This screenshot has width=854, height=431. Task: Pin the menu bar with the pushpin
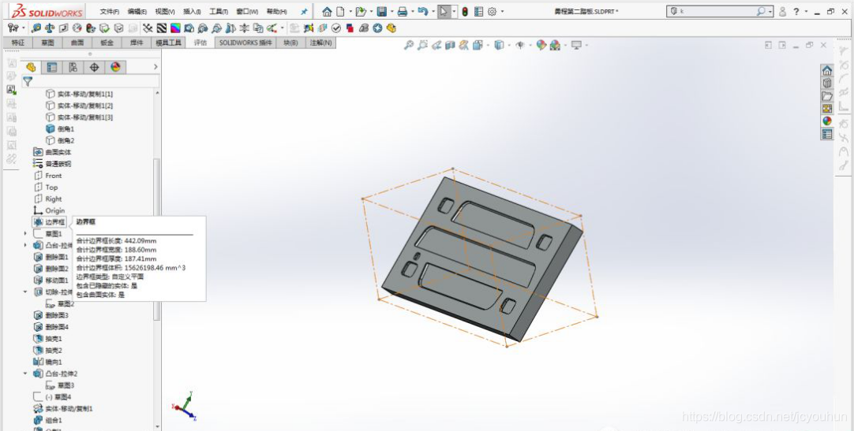tap(304, 11)
